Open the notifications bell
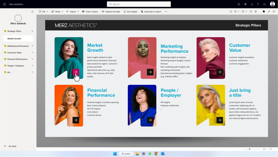Viewport: 278px width, 157px height. point(239,4)
